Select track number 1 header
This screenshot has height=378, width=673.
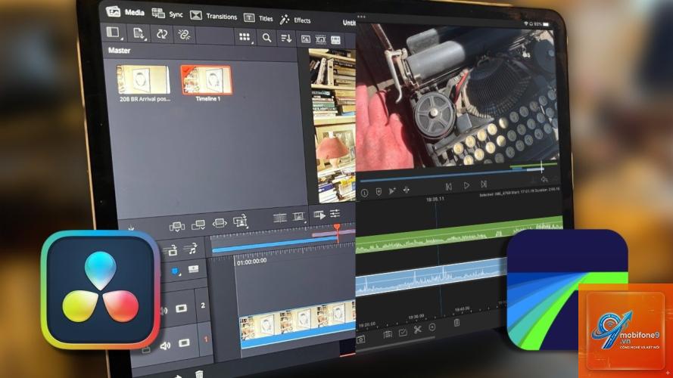click(x=206, y=339)
